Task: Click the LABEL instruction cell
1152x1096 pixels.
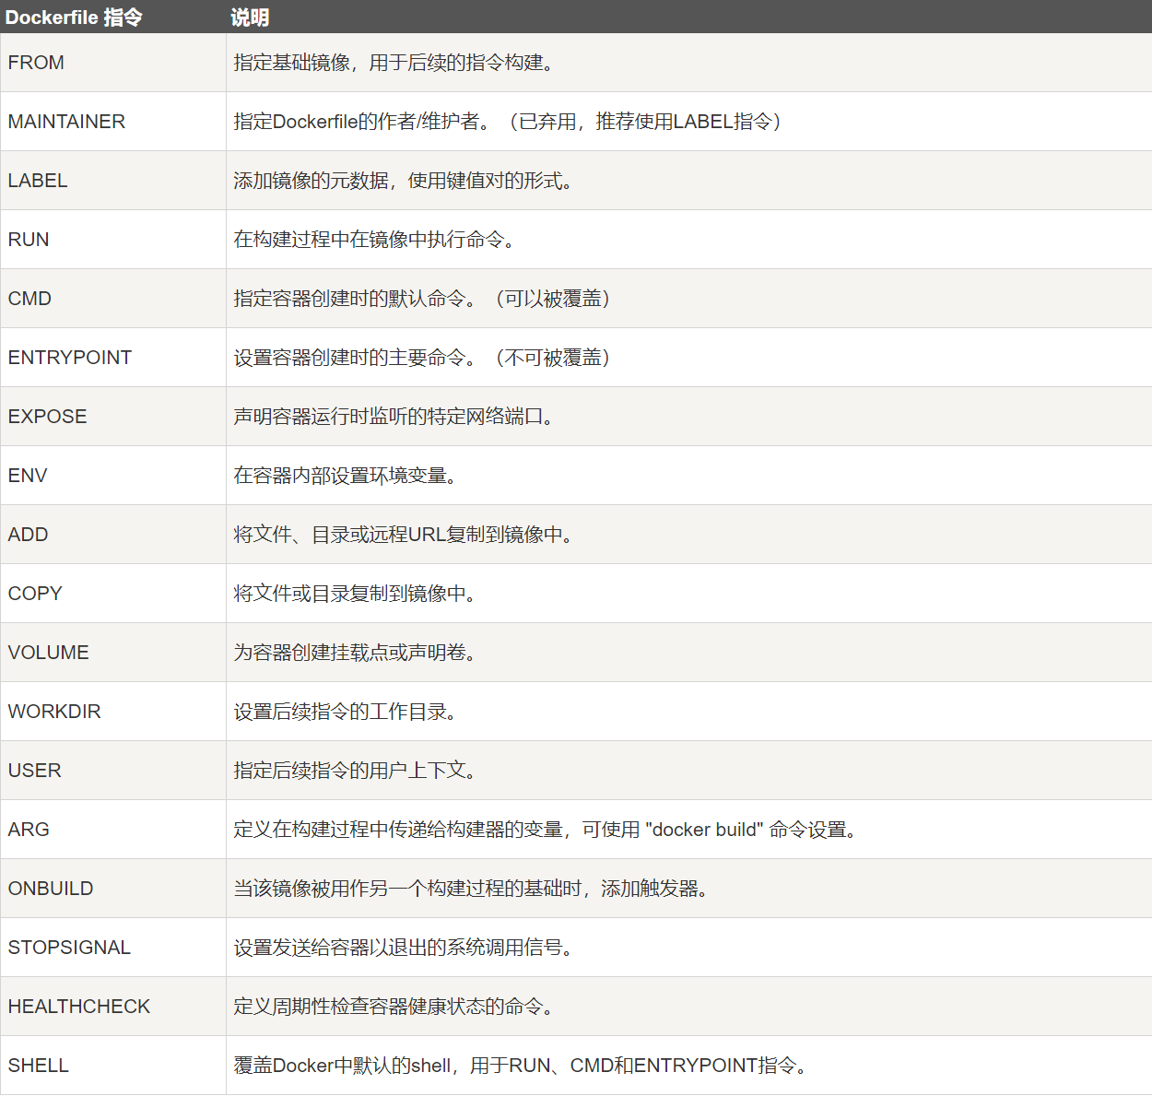Action: [38, 181]
